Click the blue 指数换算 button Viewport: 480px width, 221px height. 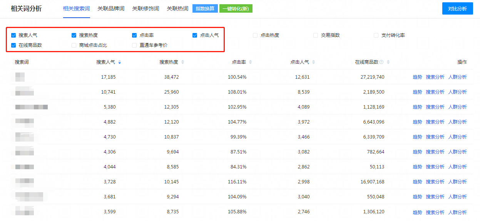(x=205, y=8)
